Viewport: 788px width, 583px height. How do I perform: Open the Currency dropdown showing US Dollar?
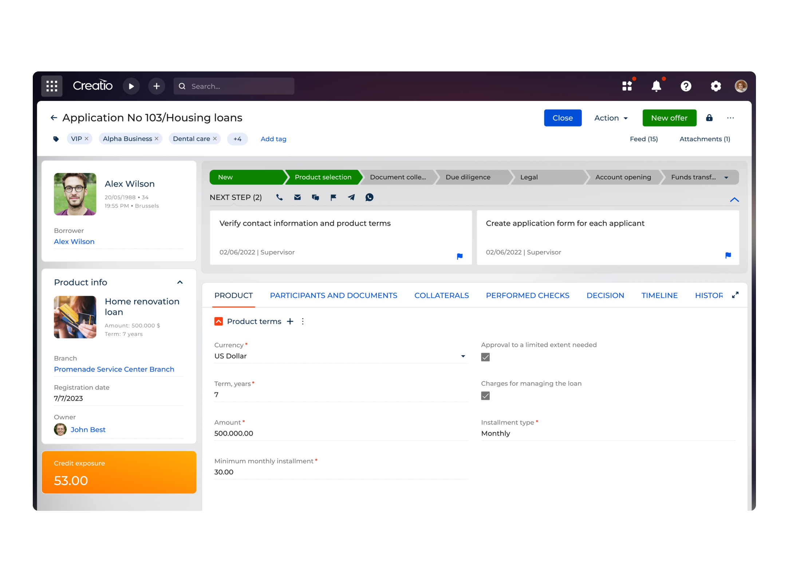click(x=463, y=356)
